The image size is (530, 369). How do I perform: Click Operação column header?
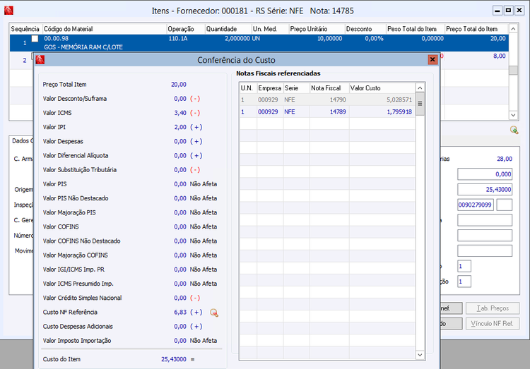186,29
